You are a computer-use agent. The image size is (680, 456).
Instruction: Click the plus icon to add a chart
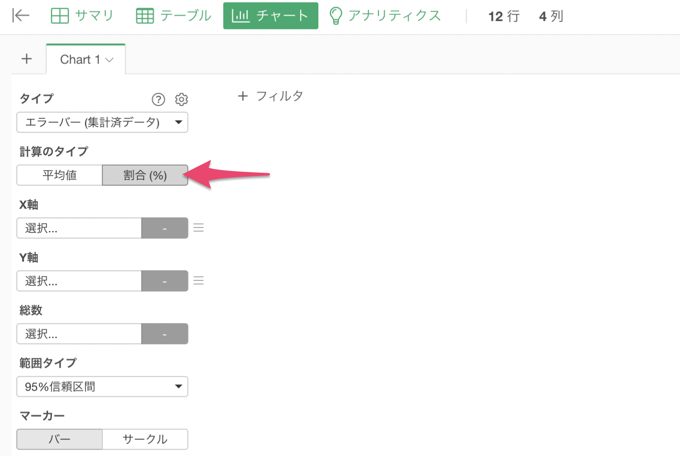(27, 59)
